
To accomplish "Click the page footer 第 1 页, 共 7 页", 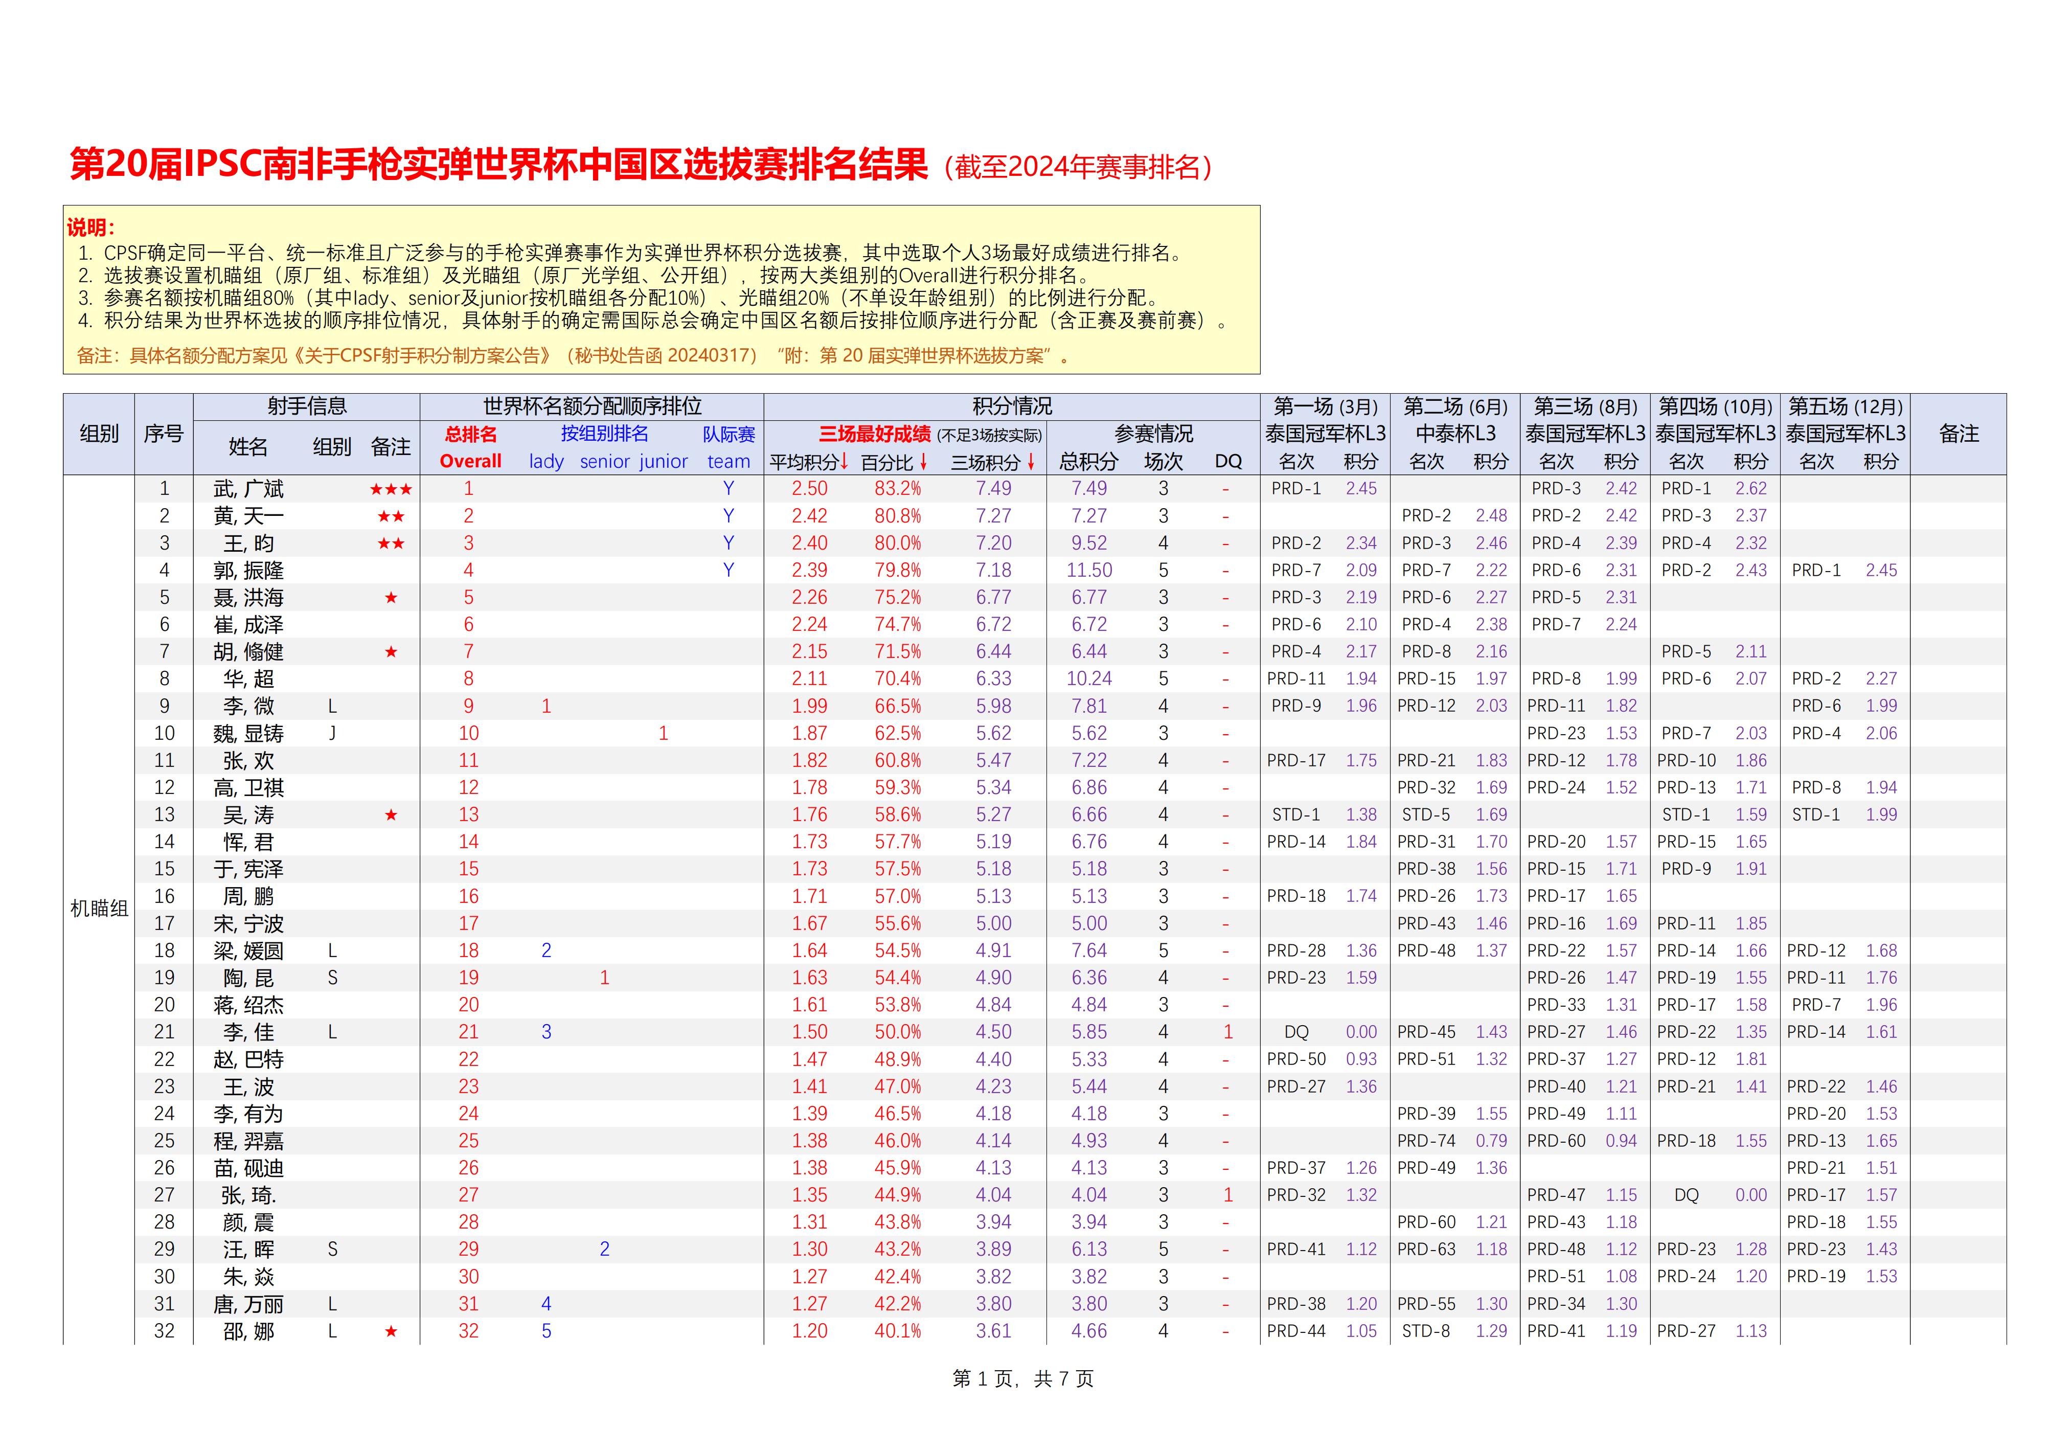I will pos(1023,1379).
